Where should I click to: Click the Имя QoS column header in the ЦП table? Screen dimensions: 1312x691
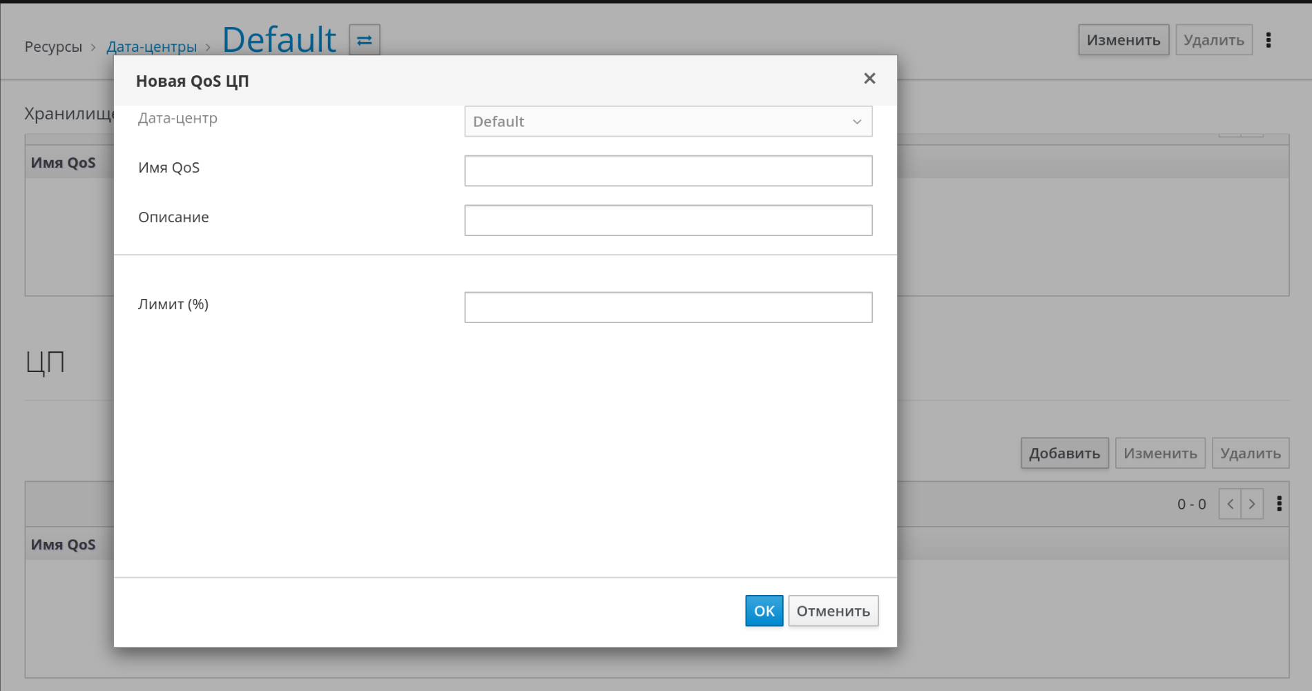(x=64, y=545)
